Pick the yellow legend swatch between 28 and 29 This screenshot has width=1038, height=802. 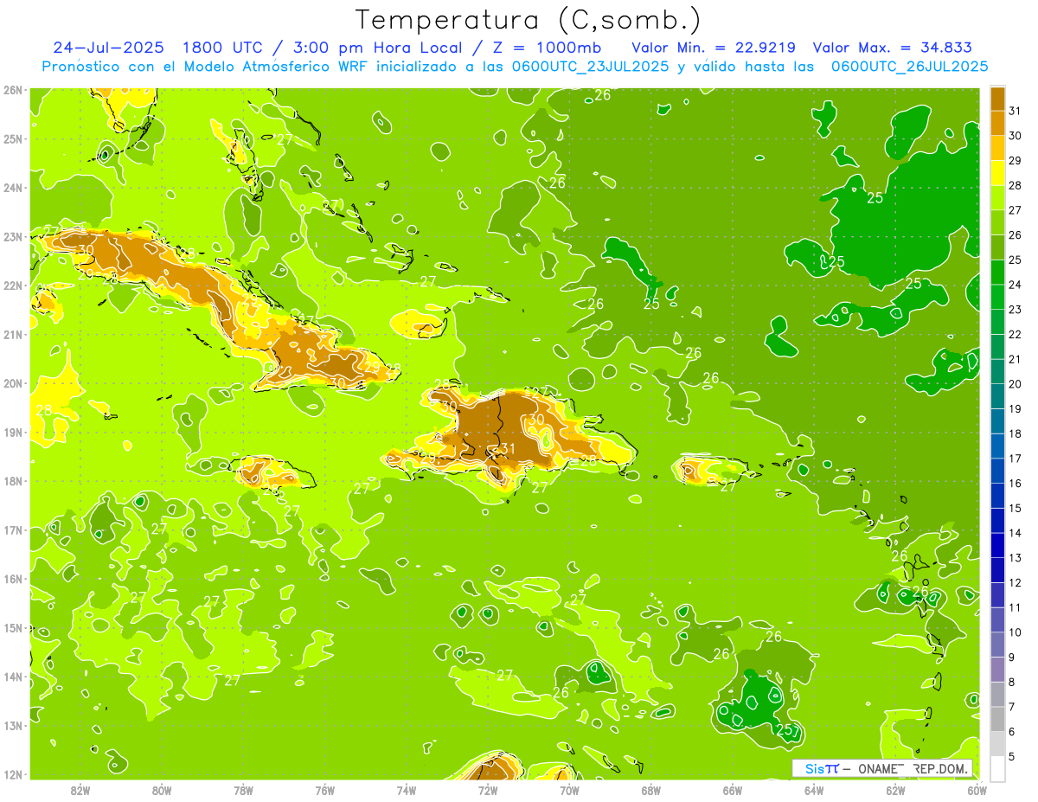point(997,173)
